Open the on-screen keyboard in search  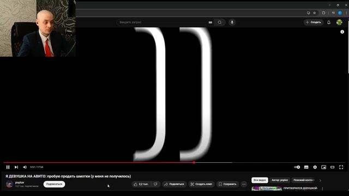tap(210, 22)
